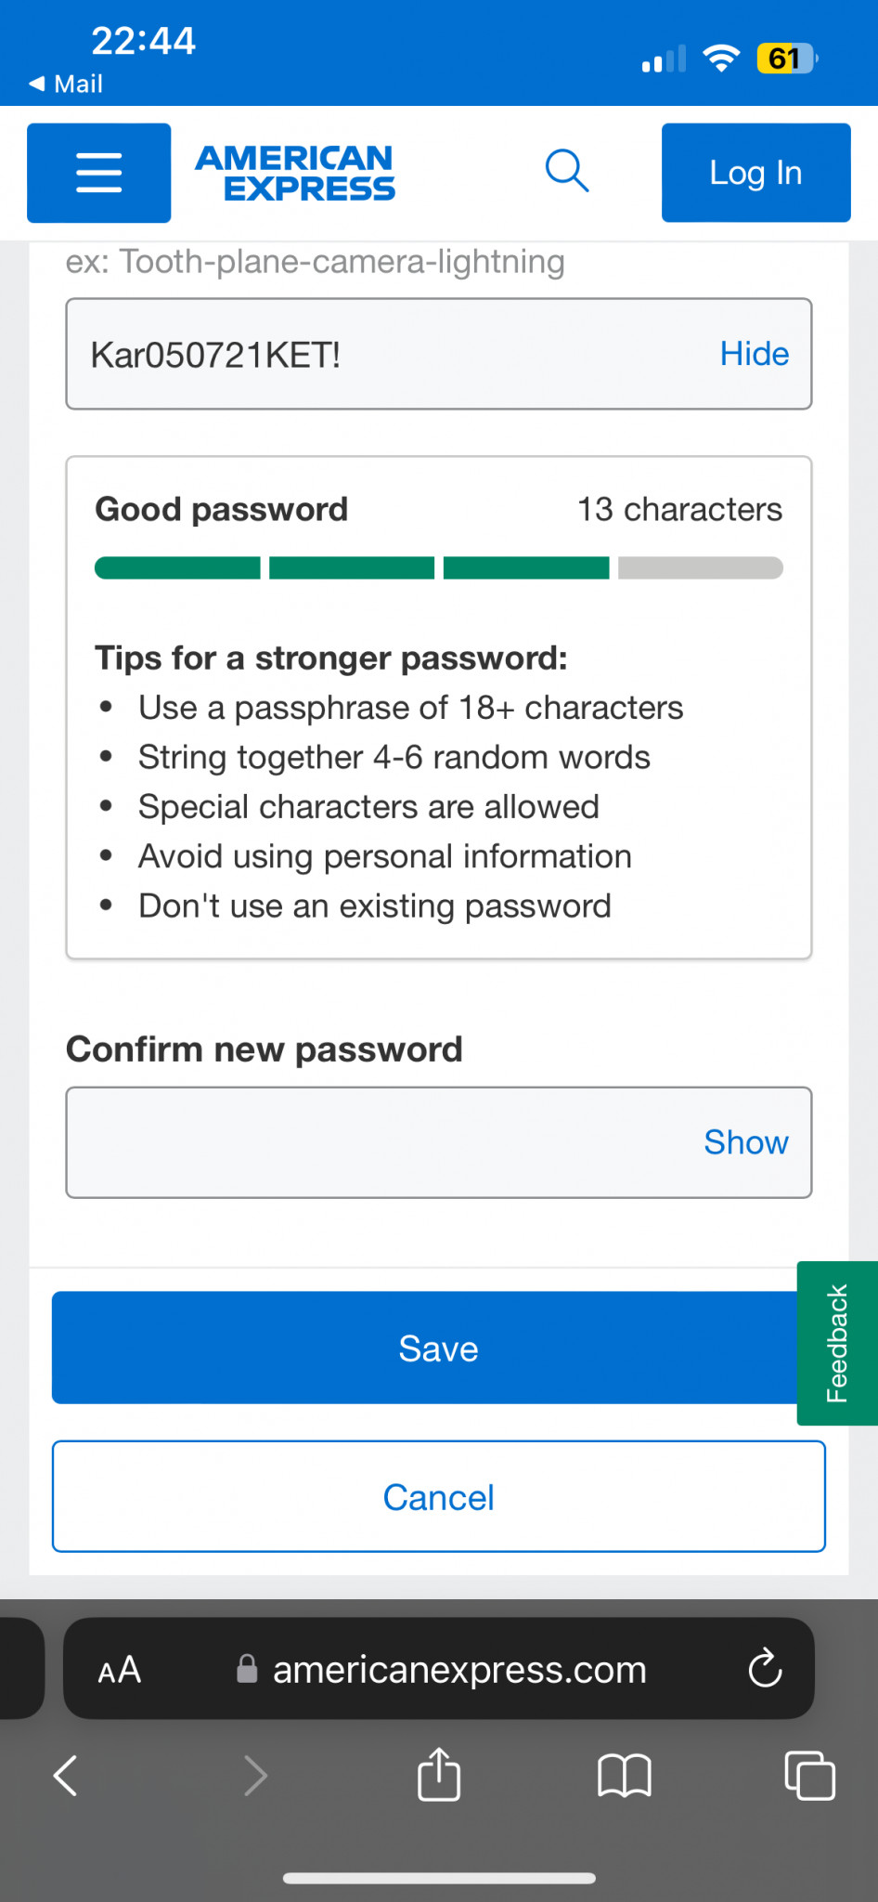878x1902 pixels.
Task: Tap the Safari reload page icon
Action: [x=765, y=1669]
